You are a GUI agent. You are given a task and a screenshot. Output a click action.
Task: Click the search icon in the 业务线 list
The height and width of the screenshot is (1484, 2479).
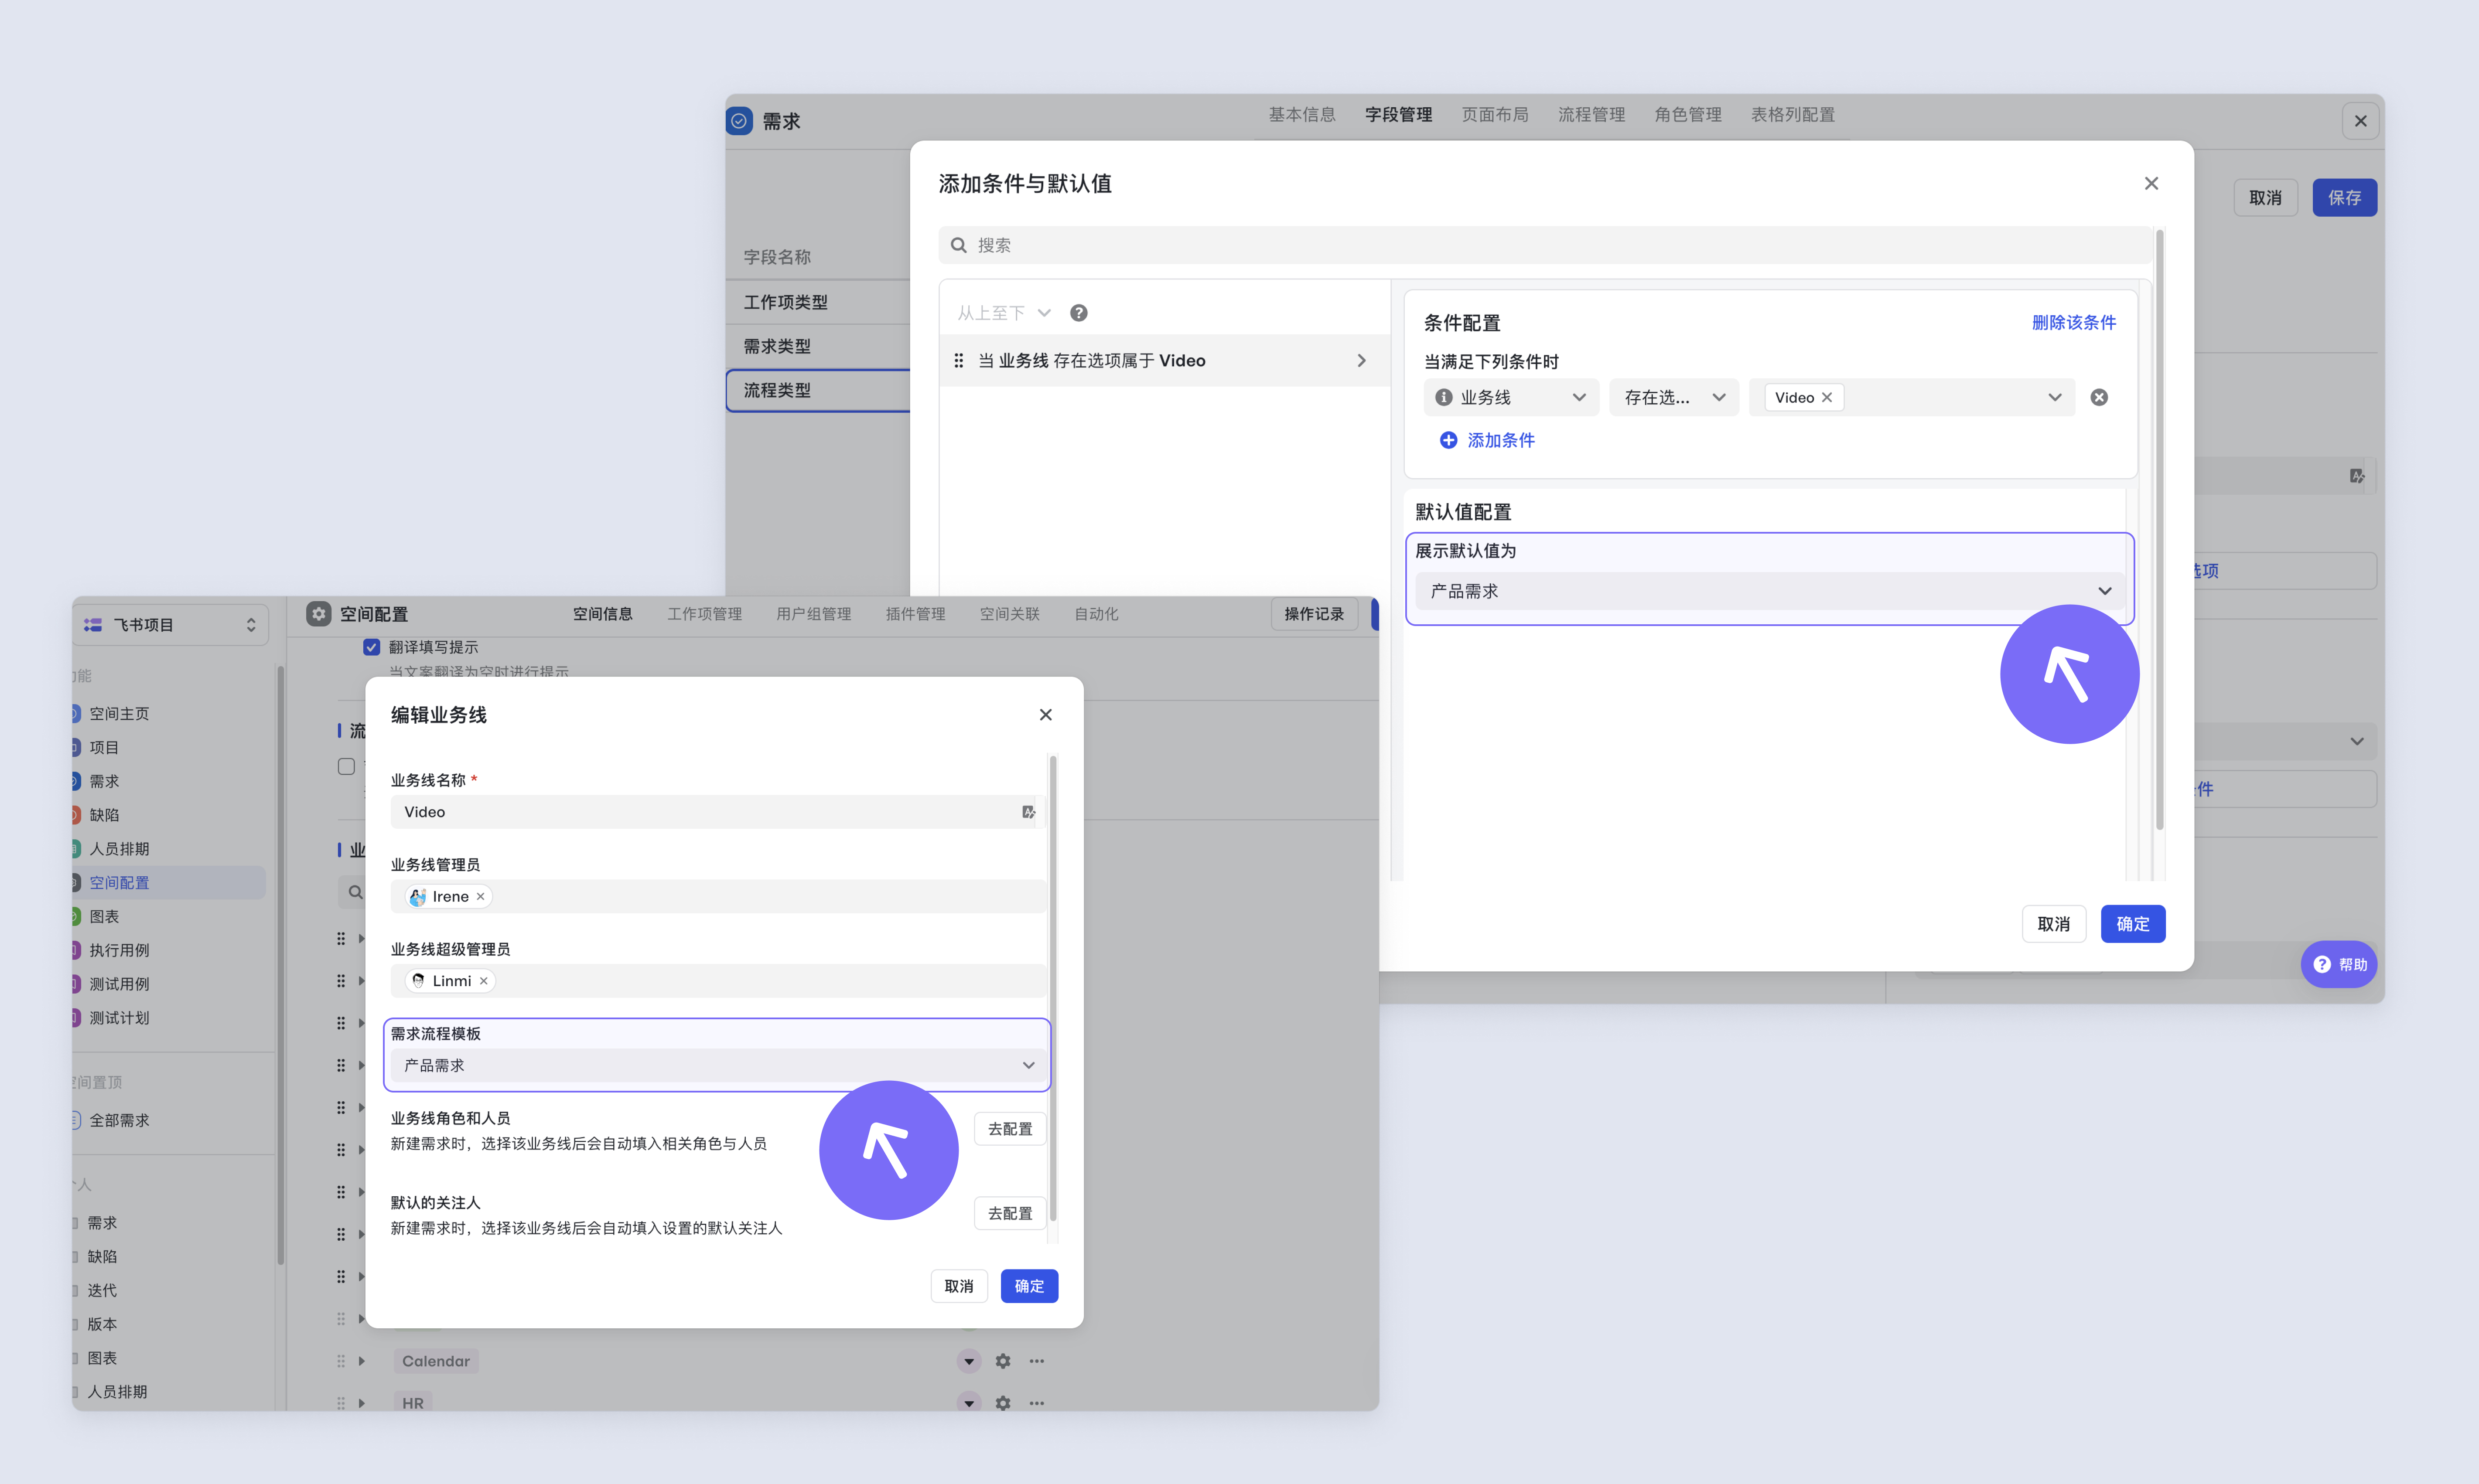355,892
